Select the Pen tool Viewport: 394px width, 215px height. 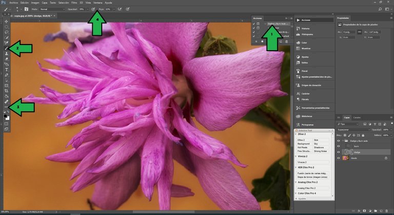point(6,75)
